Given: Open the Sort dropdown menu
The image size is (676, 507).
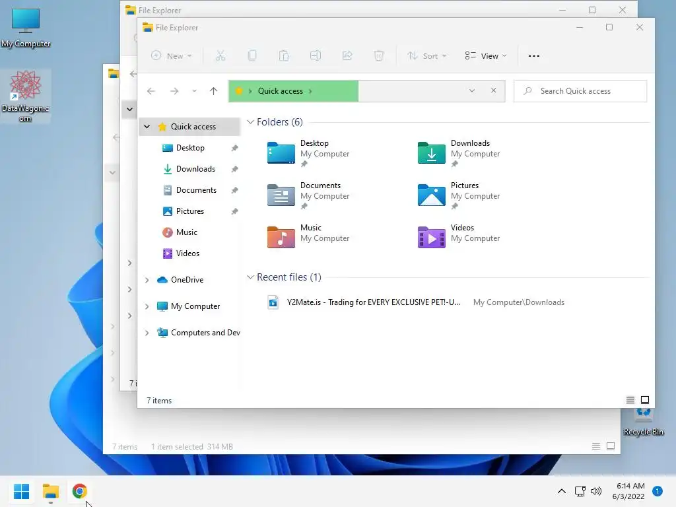Looking at the screenshot, I should (x=427, y=55).
